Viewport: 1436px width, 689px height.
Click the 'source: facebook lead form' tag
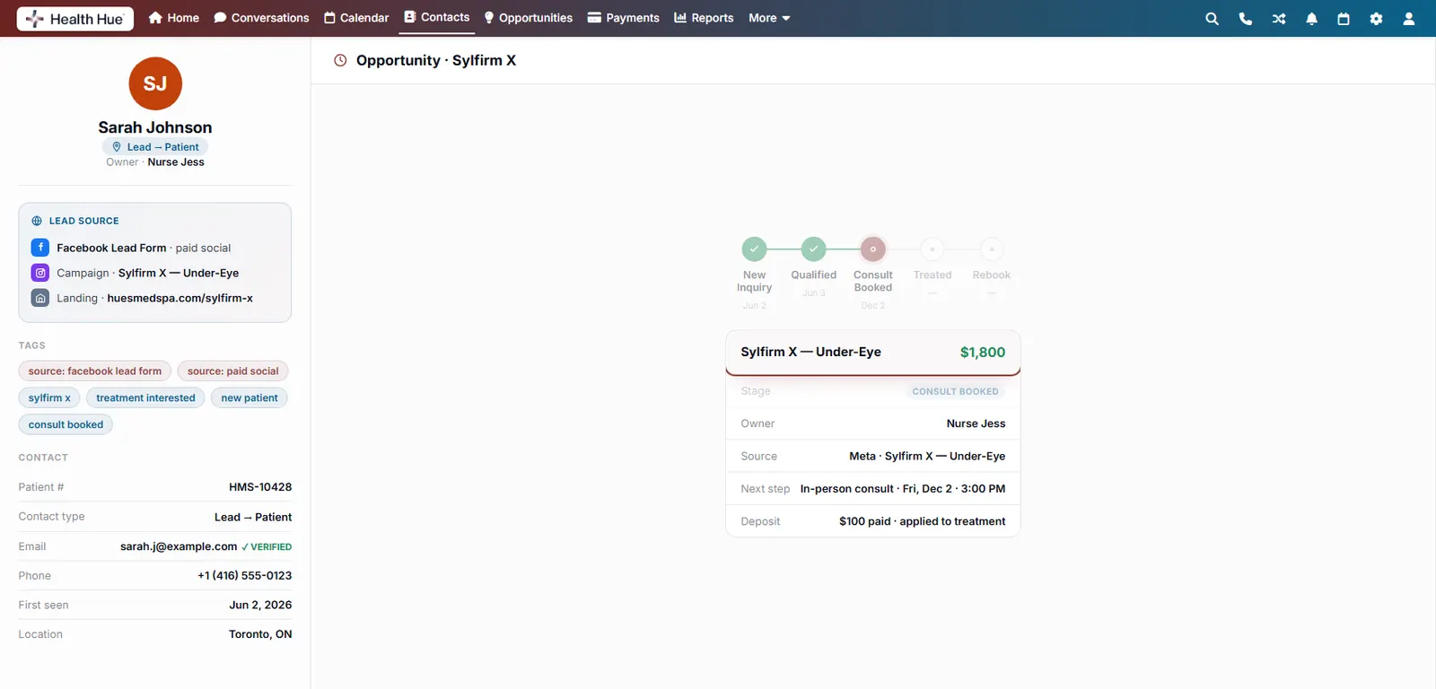click(95, 371)
